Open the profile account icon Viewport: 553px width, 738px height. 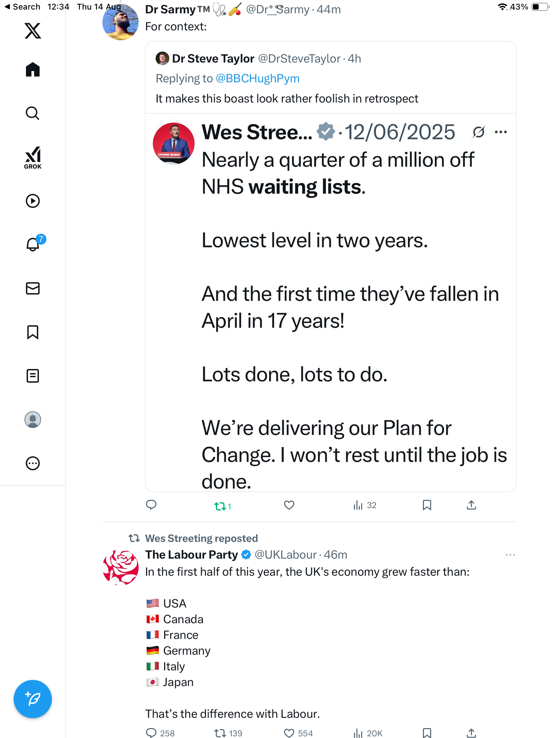point(33,420)
